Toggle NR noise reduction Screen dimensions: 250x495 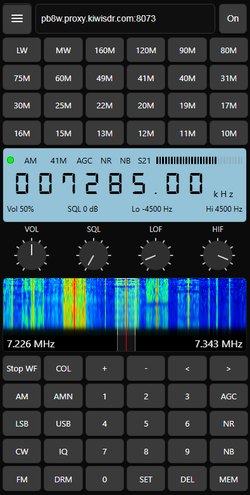coord(228,423)
